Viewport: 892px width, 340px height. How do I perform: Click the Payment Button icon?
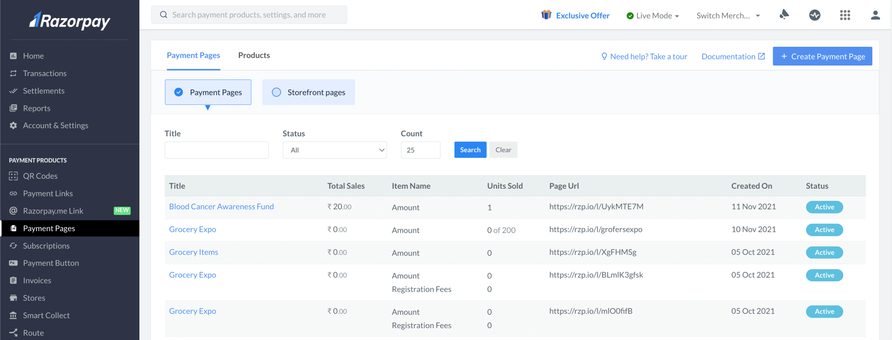[x=13, y=263]
